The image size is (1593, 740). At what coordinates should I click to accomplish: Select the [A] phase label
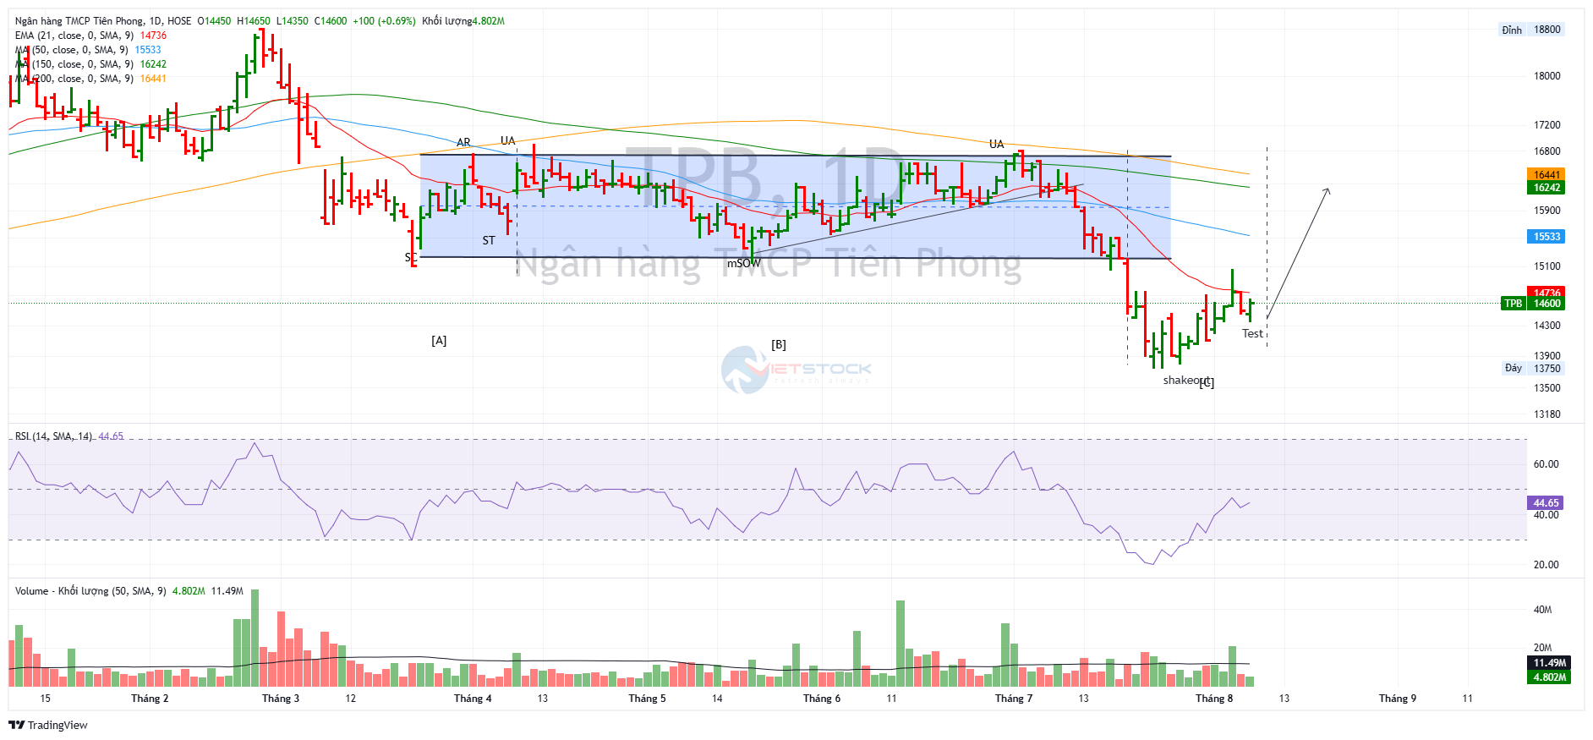pos(439,341)
